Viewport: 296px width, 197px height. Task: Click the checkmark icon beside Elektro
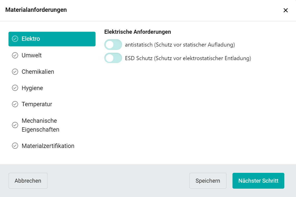(x=15, y=39)
